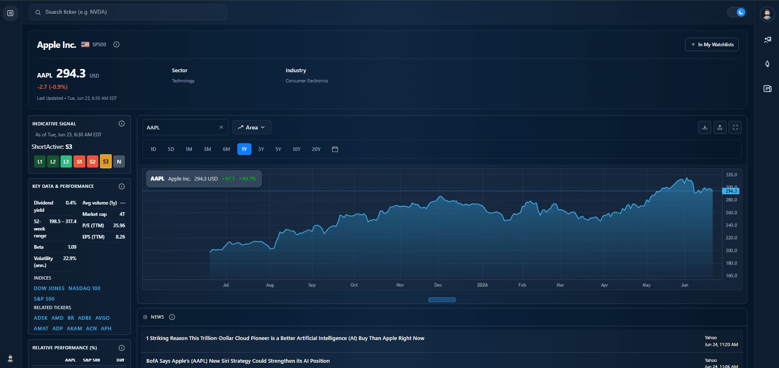Open related ticker AMD
The width and height of the screenshot is (779, 368).
57,318
